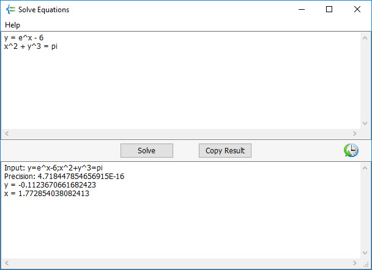Maximize the Solve Equations window

pos(329,10)
